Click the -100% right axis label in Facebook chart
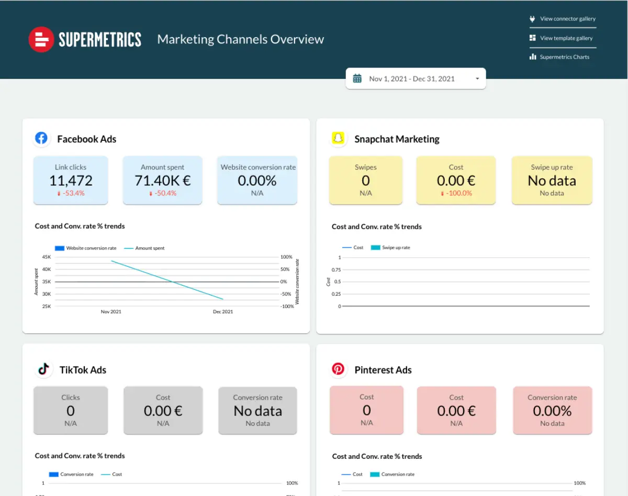This screenshot has height=496, width=628. (287, 306)
